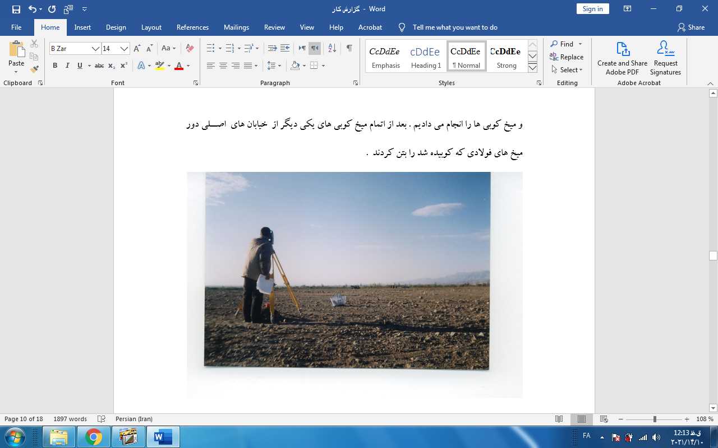Toggle Show/Hide paragraph marks
Screen dimensions: 718x448
coord(349,49)
